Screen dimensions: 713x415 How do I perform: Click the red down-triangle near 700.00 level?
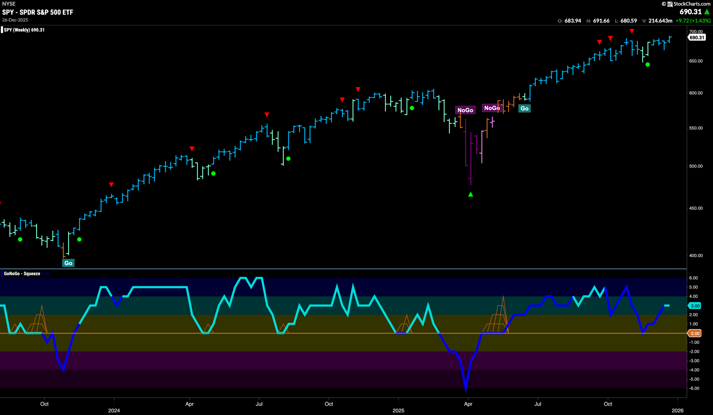point(632,31)
